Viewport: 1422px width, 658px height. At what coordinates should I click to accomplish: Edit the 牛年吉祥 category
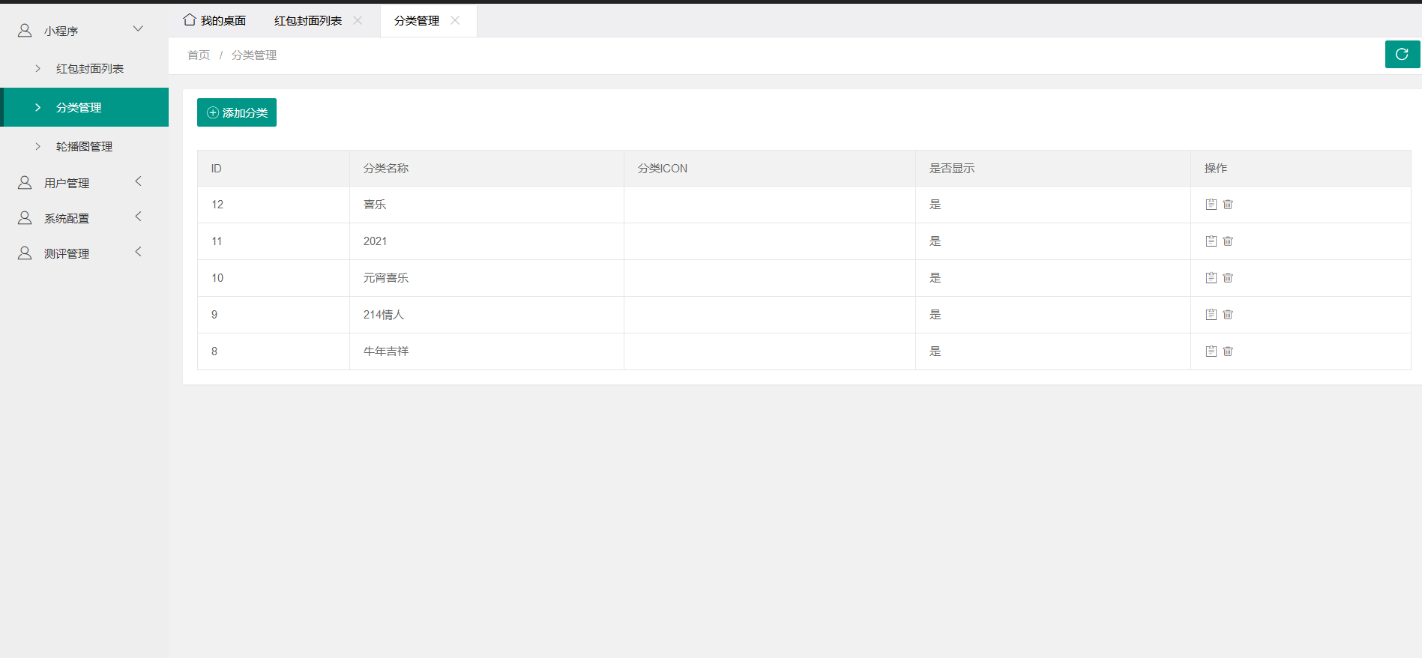click(x=1211, y=351)
